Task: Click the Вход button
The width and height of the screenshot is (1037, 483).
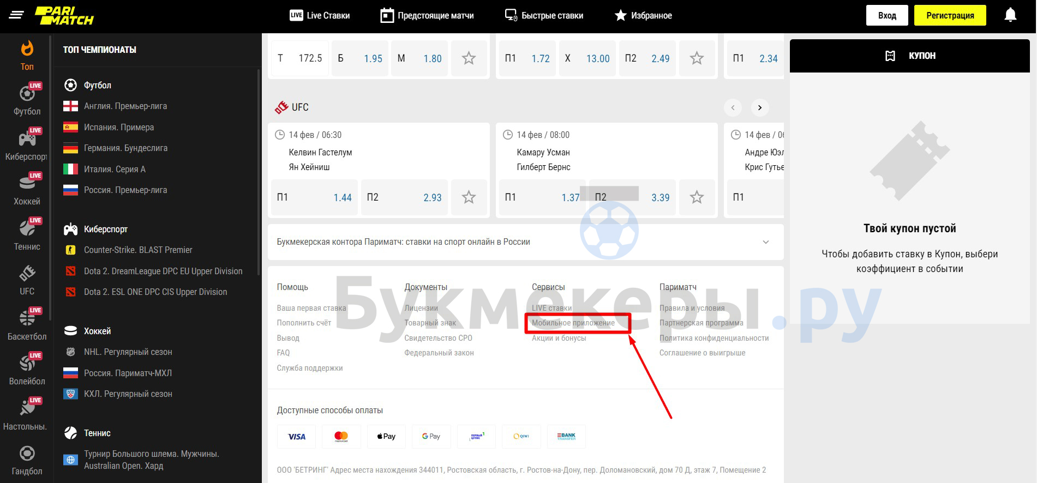Action: coord(887,15)
